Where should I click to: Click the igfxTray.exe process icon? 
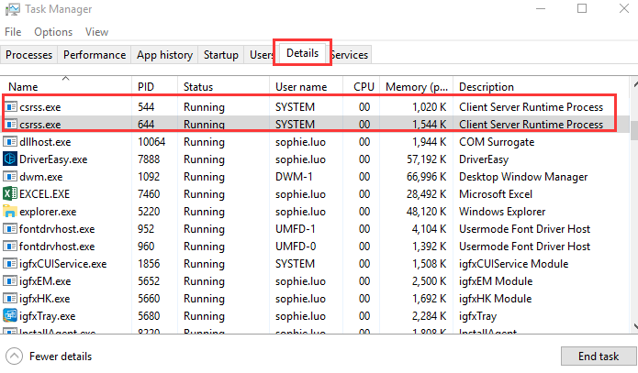[x=11, y=315]
